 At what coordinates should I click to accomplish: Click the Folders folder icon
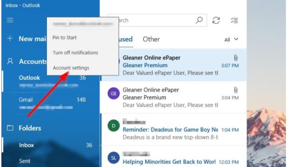[10, 128]
